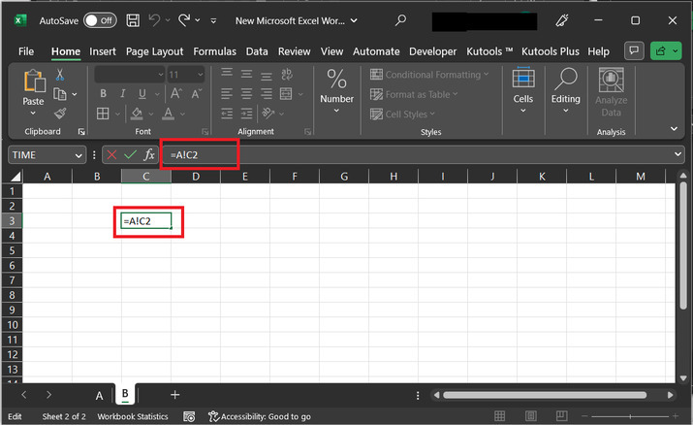Click Increase Indent icon

(x=246, y=114)
